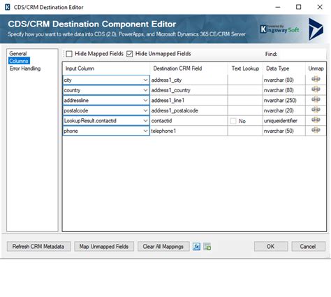This screenshot has width=331, height=297.
Task: Click the nvarchar (50) data type cell
Action: pos(284,131)
